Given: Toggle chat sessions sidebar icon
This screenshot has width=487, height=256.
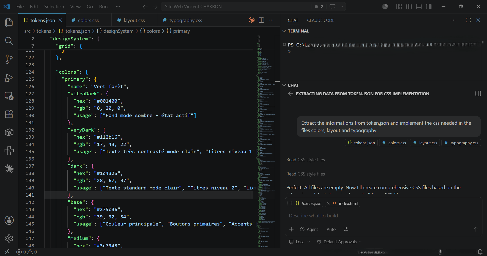Looking at the screenshot, I should [478, 94].
